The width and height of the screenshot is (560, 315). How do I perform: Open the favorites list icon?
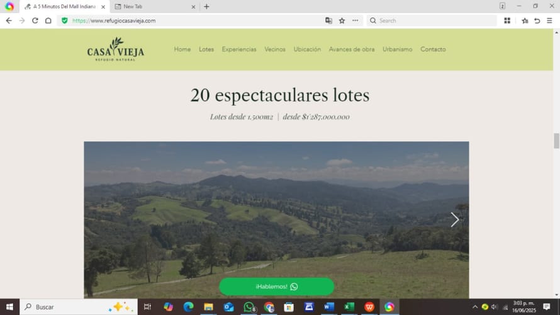point(525,21)
